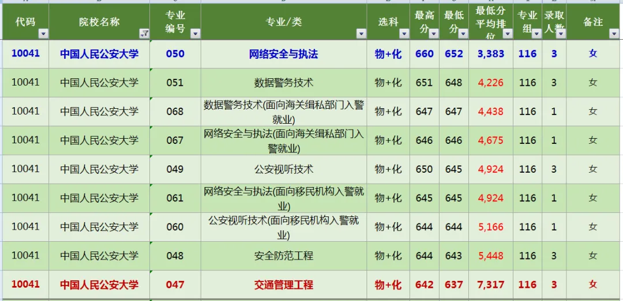Select 录取人数 value 1 in row 068
This screenshot has width=623, height=301.
[x=554, y=112]
